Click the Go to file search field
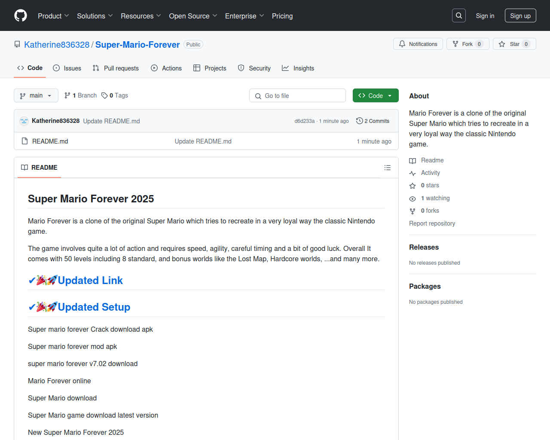Image resolution: width=550 pixels, height=440 pixels. tap(297, 95)
